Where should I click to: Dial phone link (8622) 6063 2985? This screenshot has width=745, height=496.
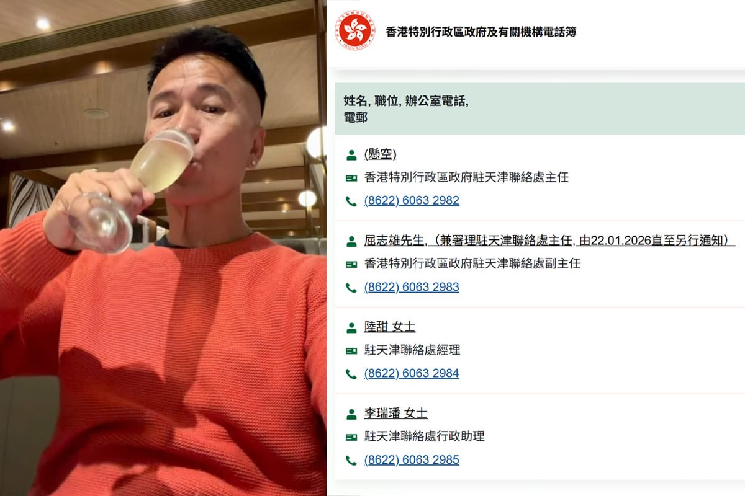point(412,460)
